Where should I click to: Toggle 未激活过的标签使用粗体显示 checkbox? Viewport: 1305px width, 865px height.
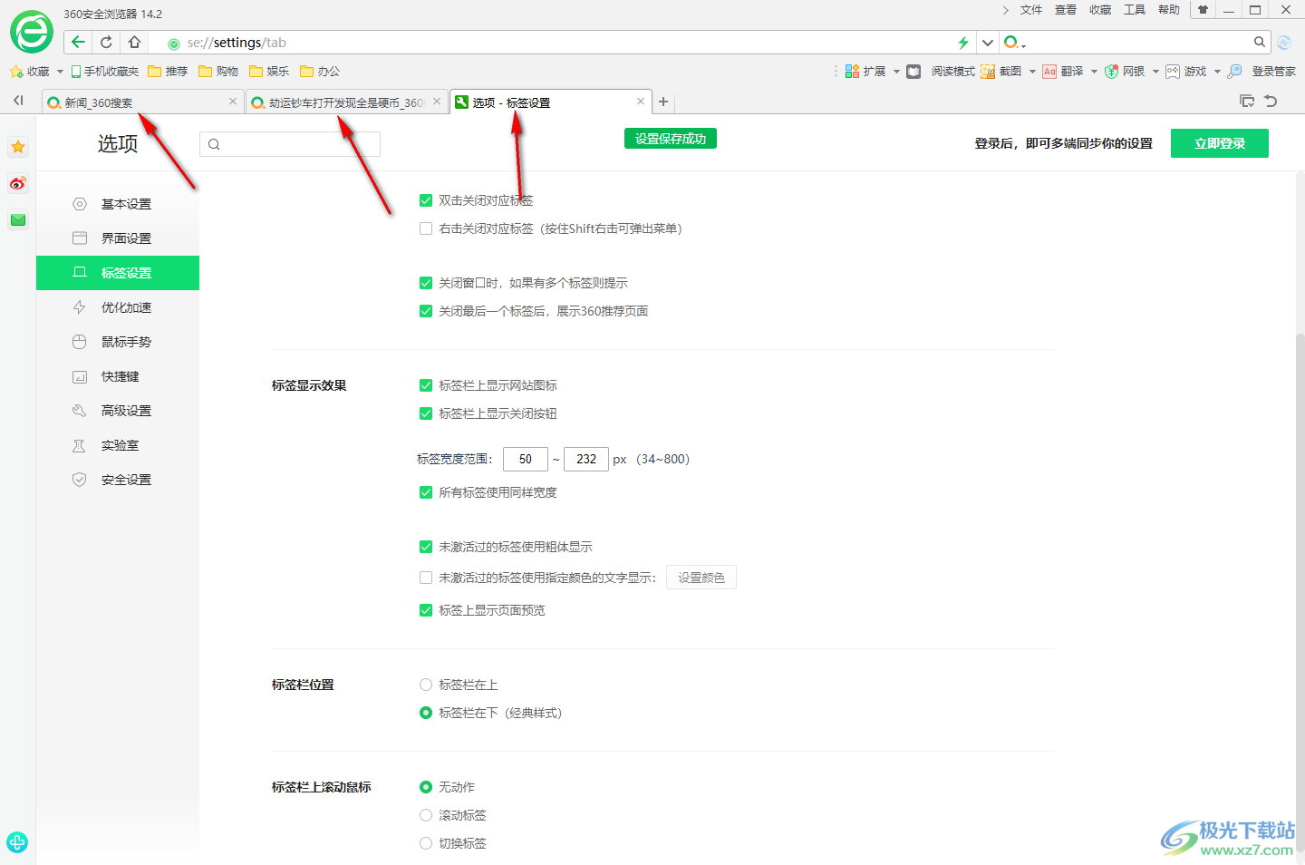point(426,547)
